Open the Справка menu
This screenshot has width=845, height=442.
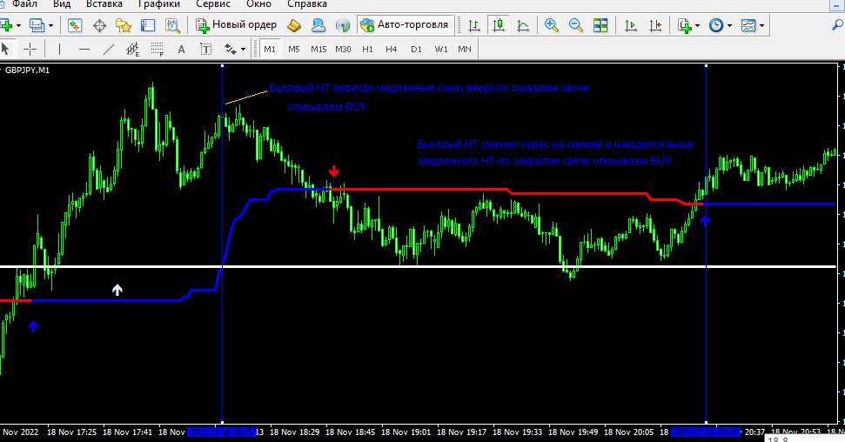tap(306, 3)
